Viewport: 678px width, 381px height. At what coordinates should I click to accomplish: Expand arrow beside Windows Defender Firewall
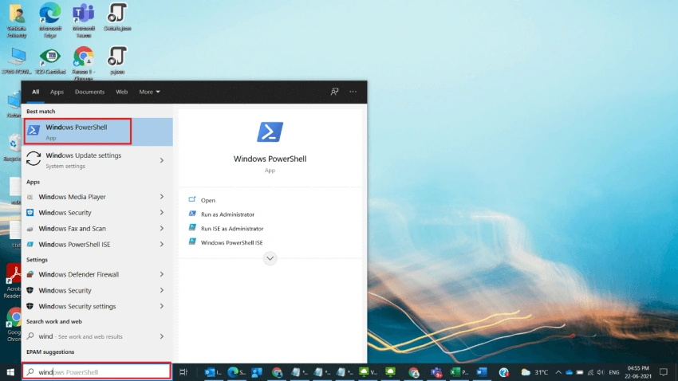pyautogui.click(x=162, y=274)
